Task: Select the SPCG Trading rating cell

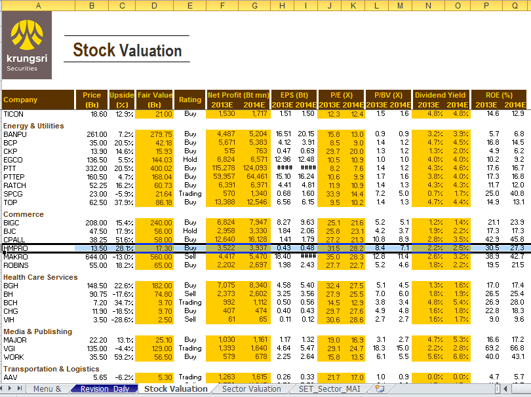Action: coord(190,194)
